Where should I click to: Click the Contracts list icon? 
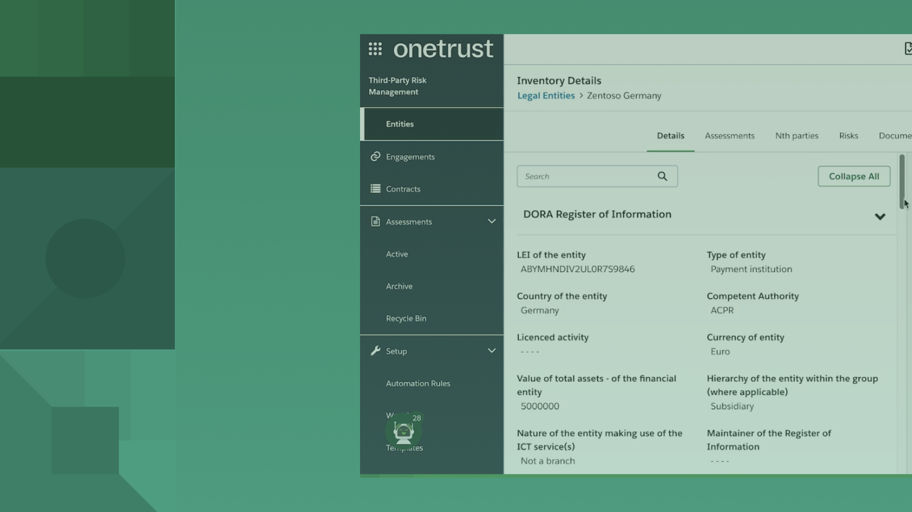coord(375,189)
